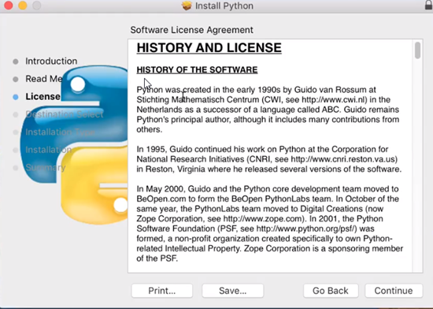Click the gray bullet beside Introduction

[16, 61]
